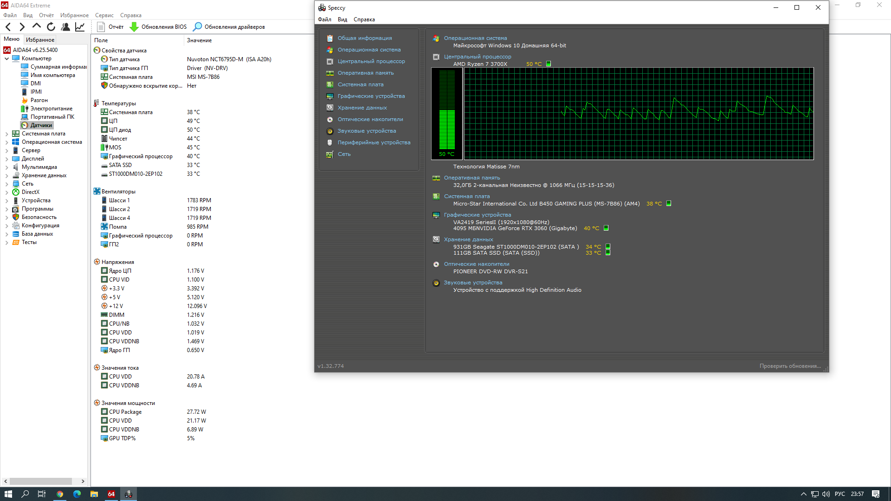
Task: Click the AIDA64 forward navigation arrow
Action: click(x=22, y=27)
